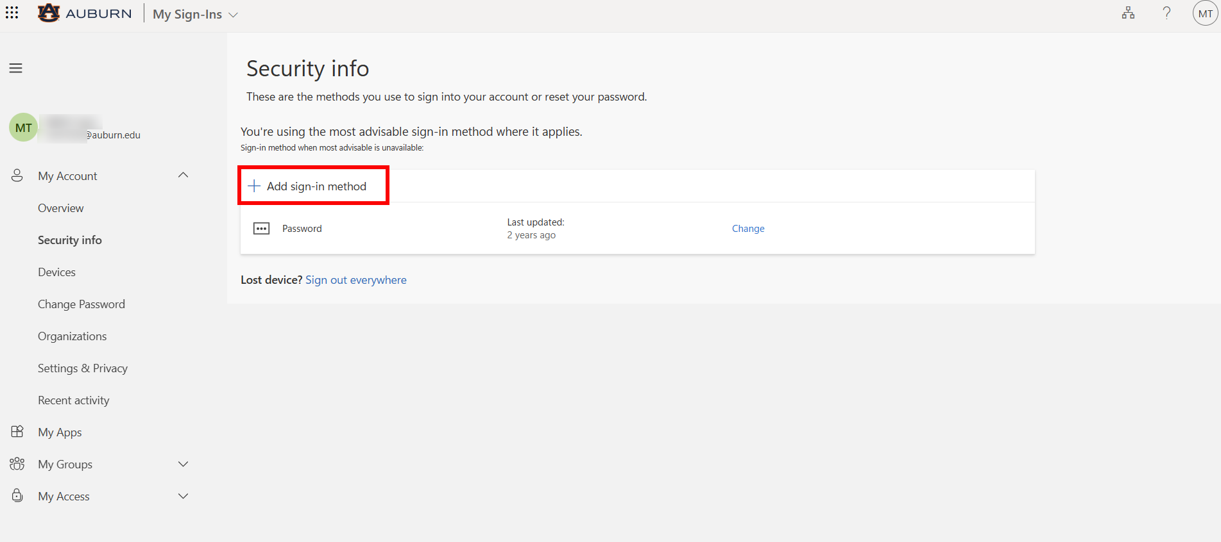This screenshot has height=542, width=1221.
Task: Open the MT account avatar menu in header
Action: tap(1205, 13)
